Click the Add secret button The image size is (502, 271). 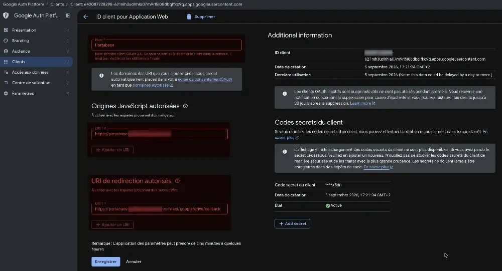point(292,223)
